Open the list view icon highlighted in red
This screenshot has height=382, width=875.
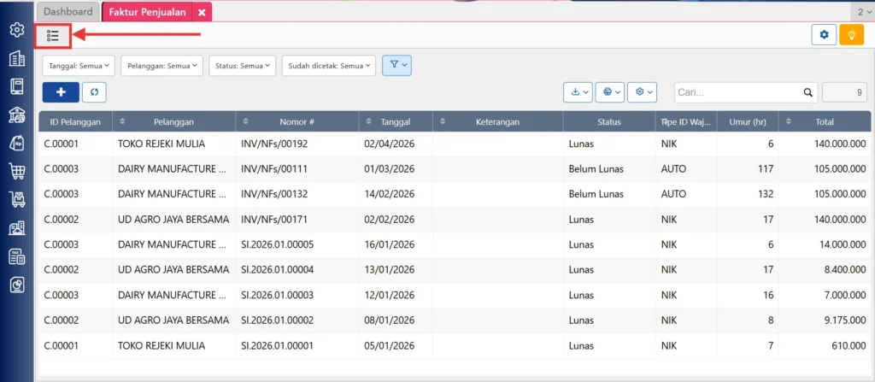point(53,36)
